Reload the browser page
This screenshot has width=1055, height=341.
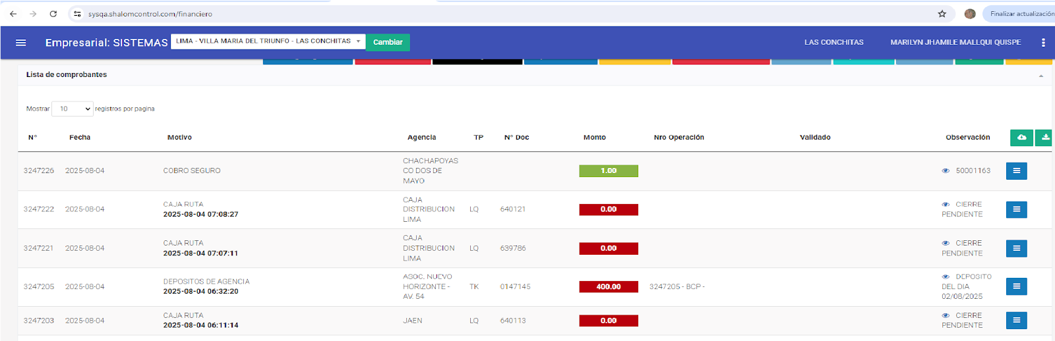click(x=53, y=14)
